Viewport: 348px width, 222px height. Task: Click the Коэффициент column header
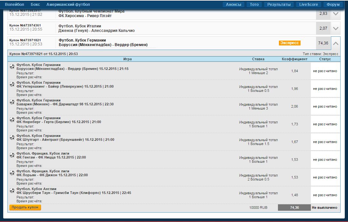coord(294,59)
